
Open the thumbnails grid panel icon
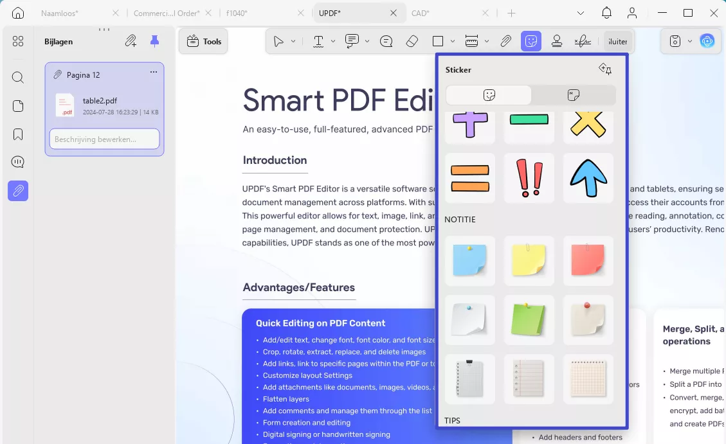coord(17,42)
